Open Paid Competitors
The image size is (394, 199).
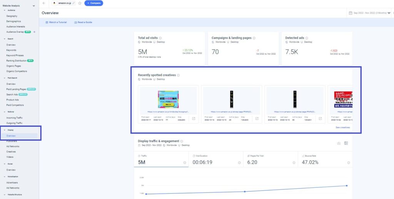[x=15, y=105]
